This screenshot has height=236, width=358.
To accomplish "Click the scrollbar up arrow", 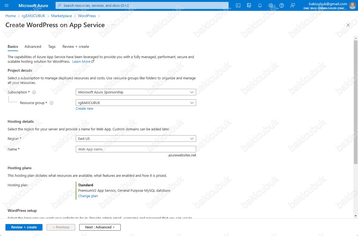I will (x=356, y=38).
